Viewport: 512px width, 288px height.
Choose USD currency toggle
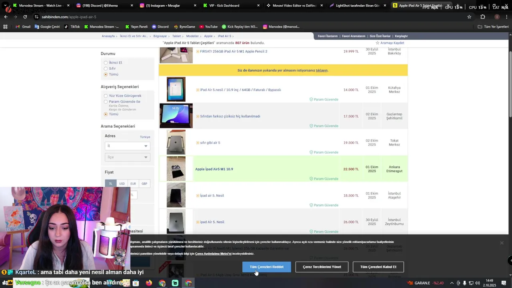[x=122, y=184]
